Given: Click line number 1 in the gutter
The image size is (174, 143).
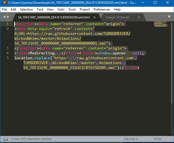Looking at the screenshot, I should click(x=7, y=24).
